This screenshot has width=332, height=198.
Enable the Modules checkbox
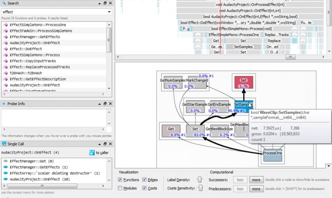click(x=120, y=188)
